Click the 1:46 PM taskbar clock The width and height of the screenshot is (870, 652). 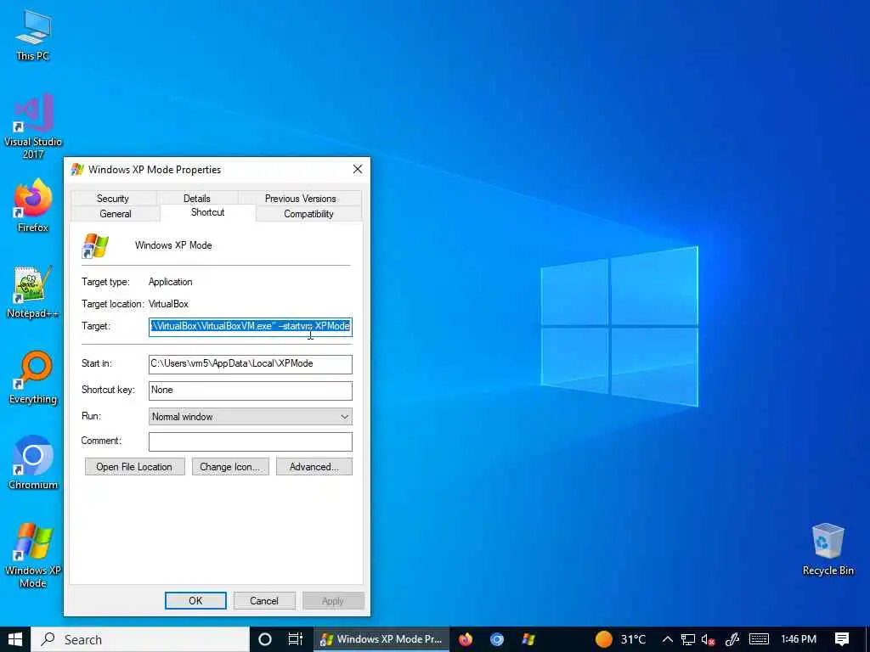click(799, 639)
